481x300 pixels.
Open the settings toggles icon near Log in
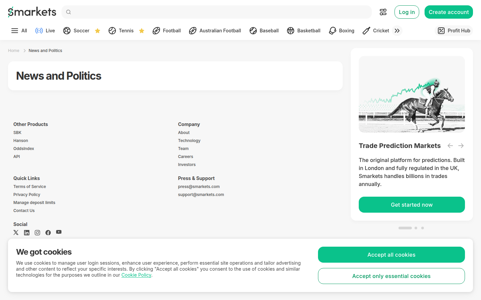383,12
